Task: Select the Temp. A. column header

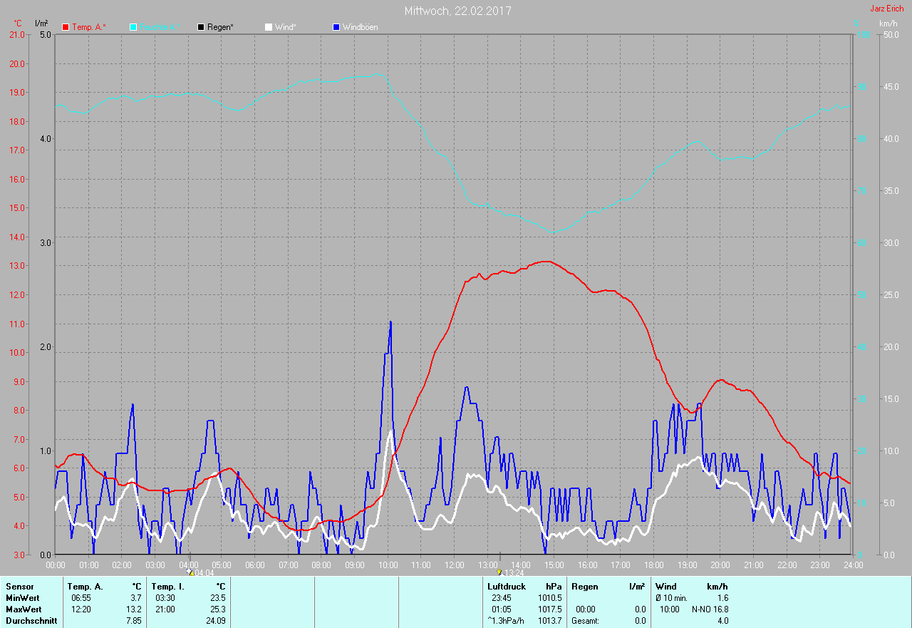Action: (85, 587)
